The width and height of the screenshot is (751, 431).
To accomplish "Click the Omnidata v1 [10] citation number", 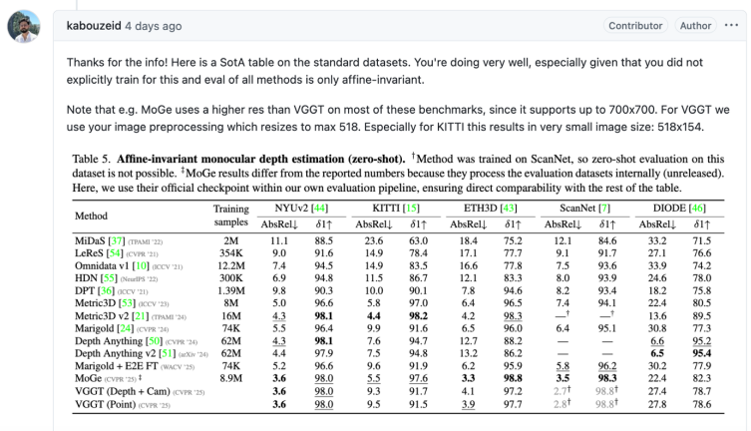I will point(141,265).
